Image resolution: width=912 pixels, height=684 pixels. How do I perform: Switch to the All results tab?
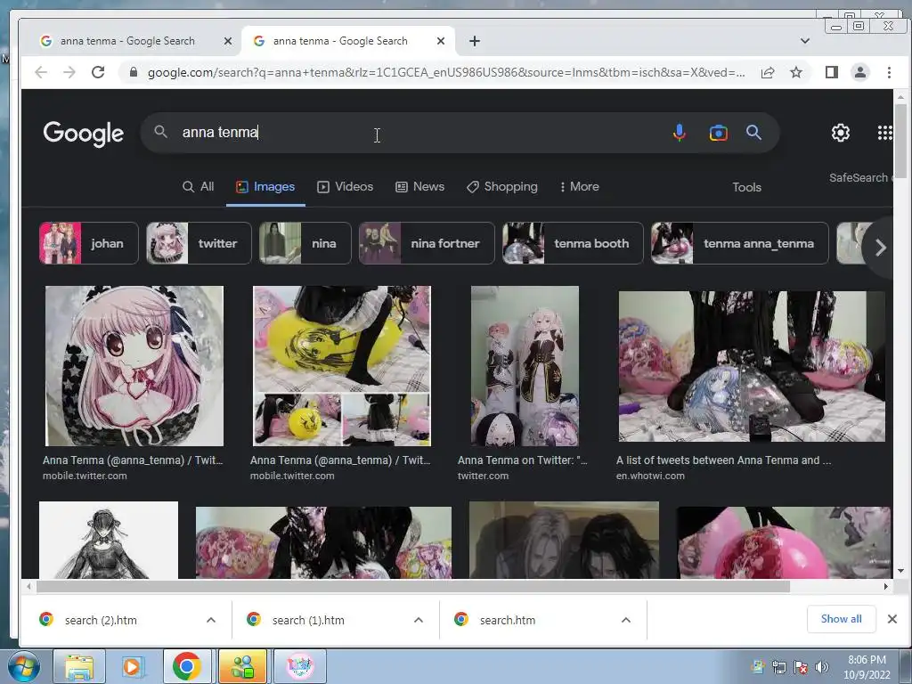(199, 187)
